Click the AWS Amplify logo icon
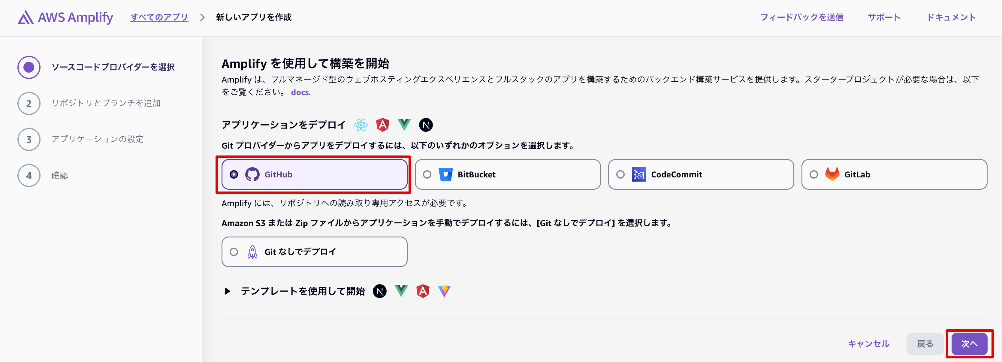 point(26,17)
